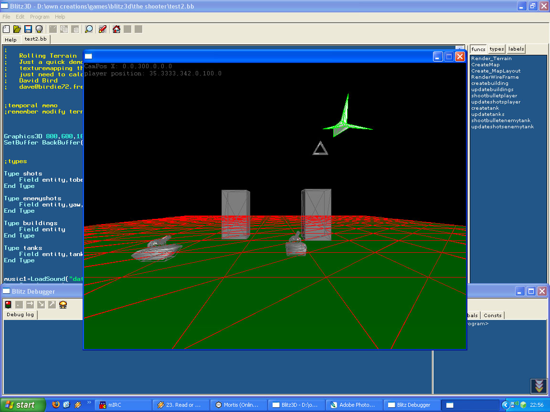550x412 pixels.
Task: Click the Graphics3D line in the code editor
Action: [x=43, y=136]
